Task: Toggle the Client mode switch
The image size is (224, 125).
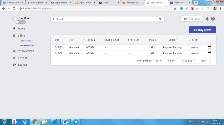Action: coord(21,22)
